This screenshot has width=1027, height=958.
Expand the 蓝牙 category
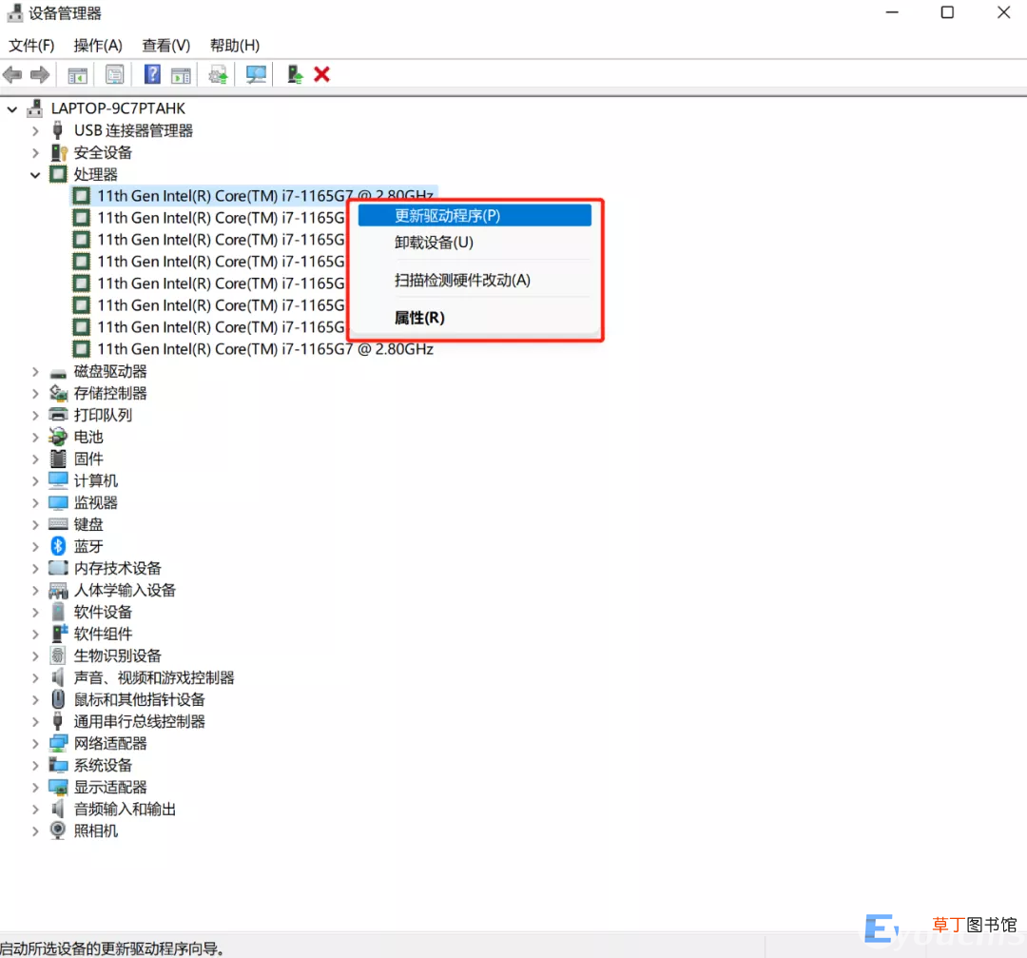coord(35,546)
